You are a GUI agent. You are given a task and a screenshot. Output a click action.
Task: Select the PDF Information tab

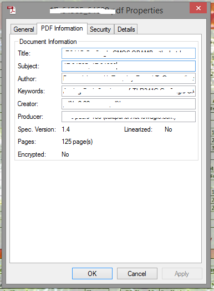click(62, 28)
